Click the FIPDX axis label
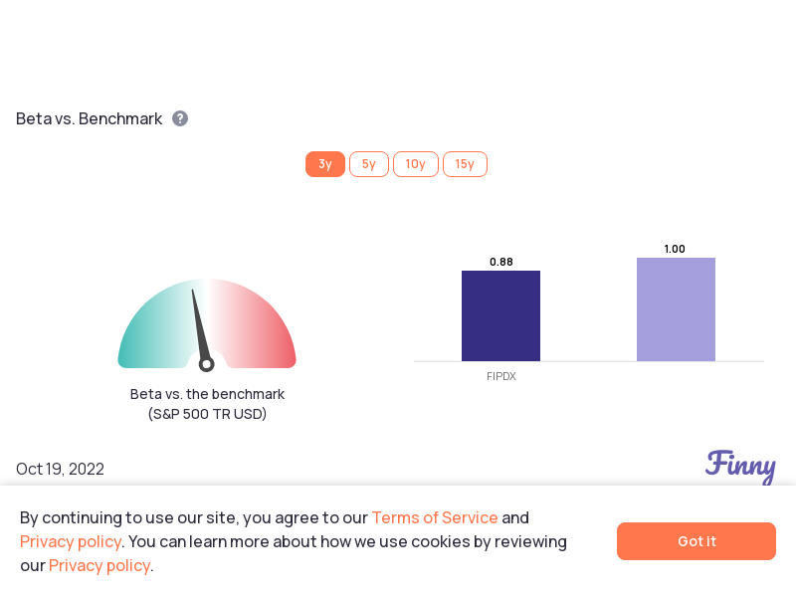This screenshot has width=796, height=597. 501,376
